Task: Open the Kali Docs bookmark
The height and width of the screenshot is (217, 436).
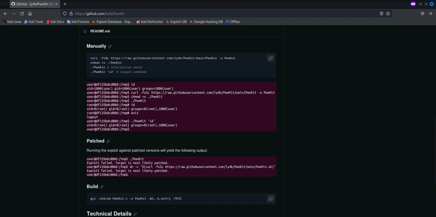Action: 55,22
